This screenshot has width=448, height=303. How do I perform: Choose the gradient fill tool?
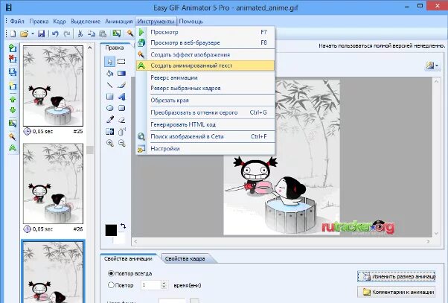click(121, 74)
